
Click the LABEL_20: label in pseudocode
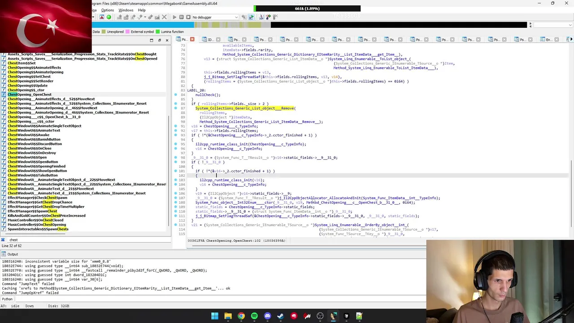(196, 90)
